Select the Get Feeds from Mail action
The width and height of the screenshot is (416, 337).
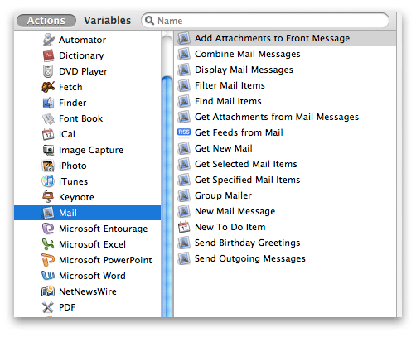click(285, 132)
